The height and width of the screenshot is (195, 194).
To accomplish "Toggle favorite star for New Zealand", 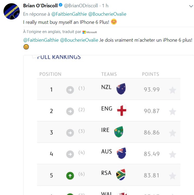I will pos(172,90).
